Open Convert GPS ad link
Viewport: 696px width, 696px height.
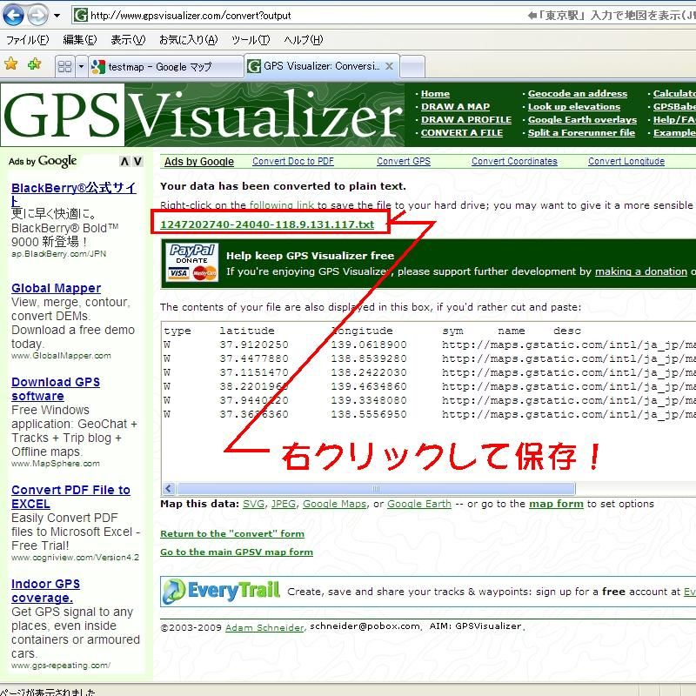(x=404, y=161)
